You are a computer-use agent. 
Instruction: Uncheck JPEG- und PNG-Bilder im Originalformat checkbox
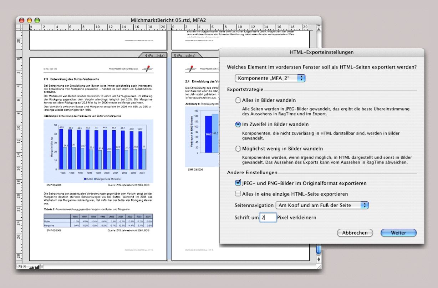[238, 183]
